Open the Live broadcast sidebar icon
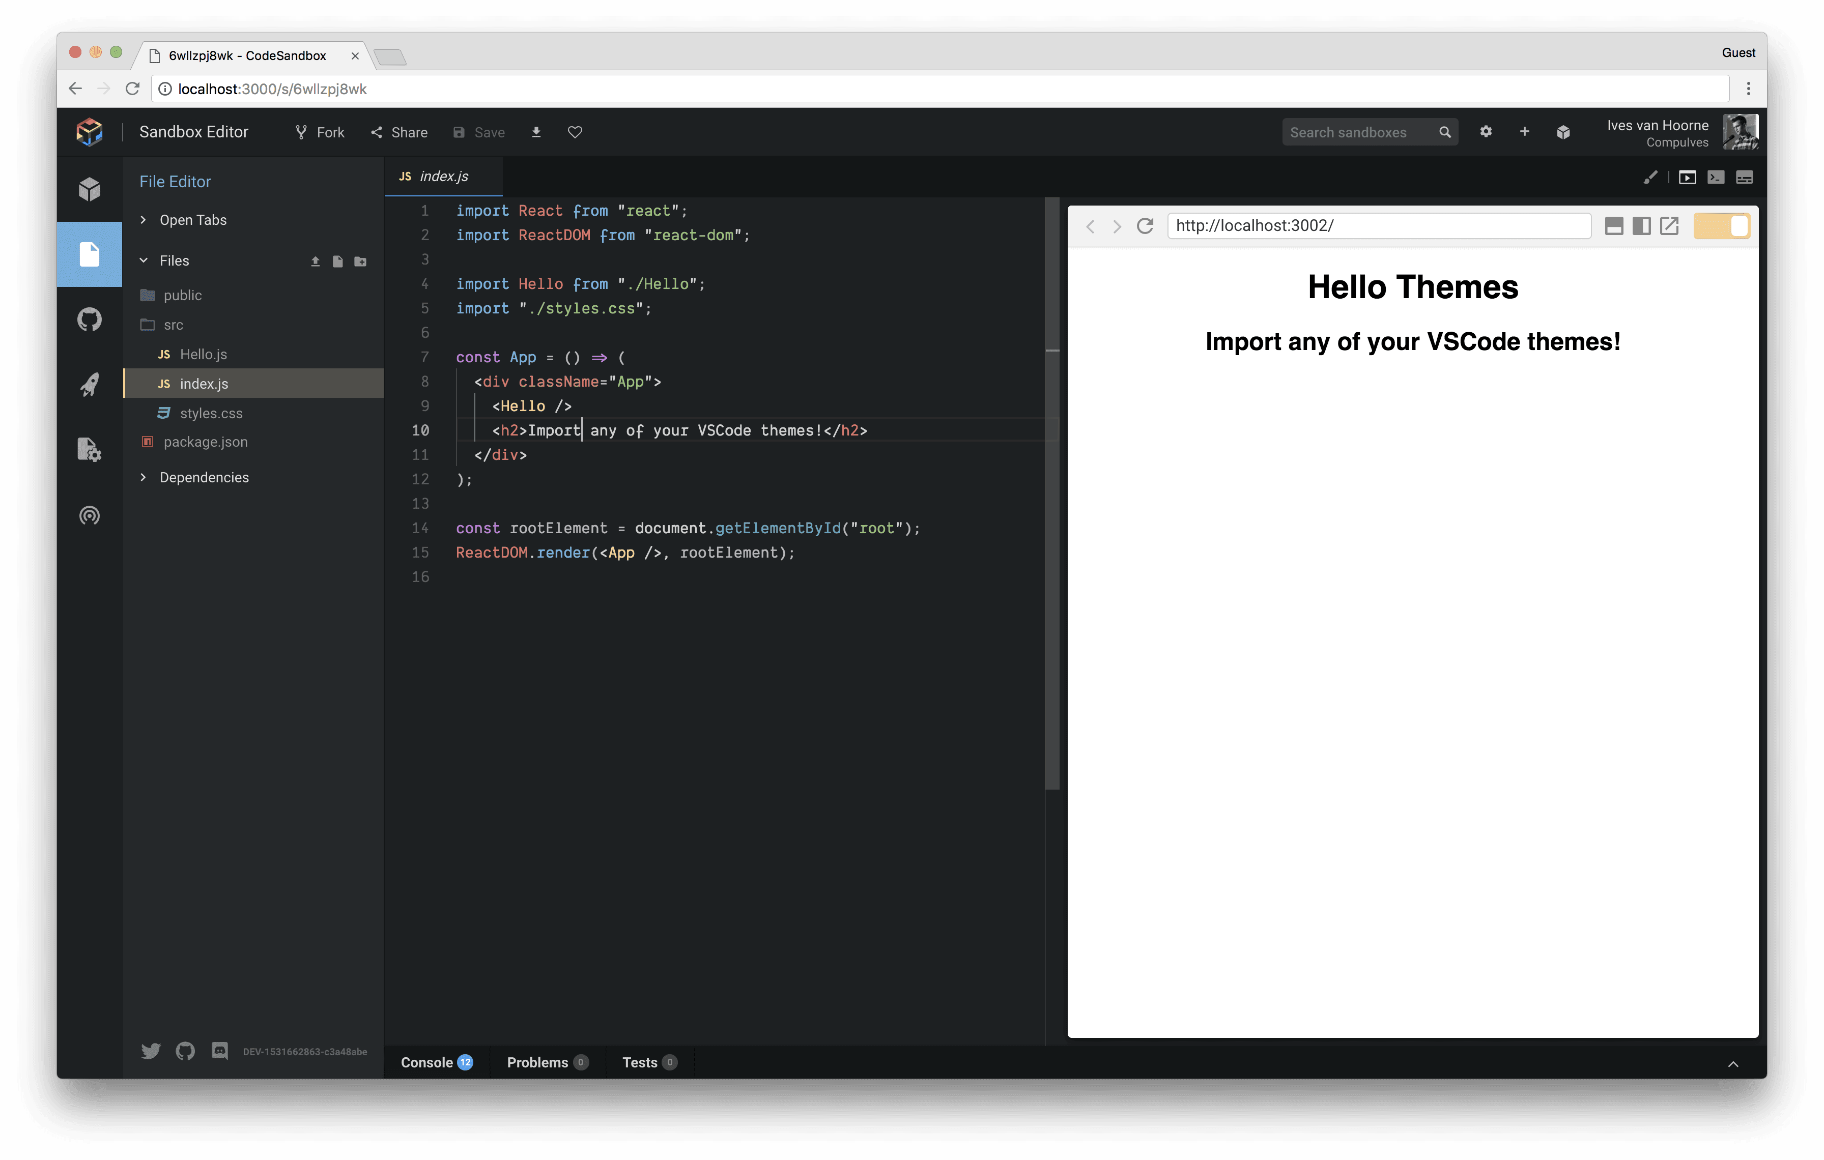Image resolution: width=1824 pixels, height=1160 pixels. tap(90, 515)
